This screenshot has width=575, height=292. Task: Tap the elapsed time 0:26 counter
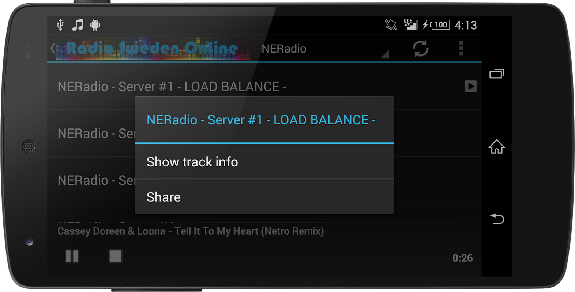(x=462, y=258)
